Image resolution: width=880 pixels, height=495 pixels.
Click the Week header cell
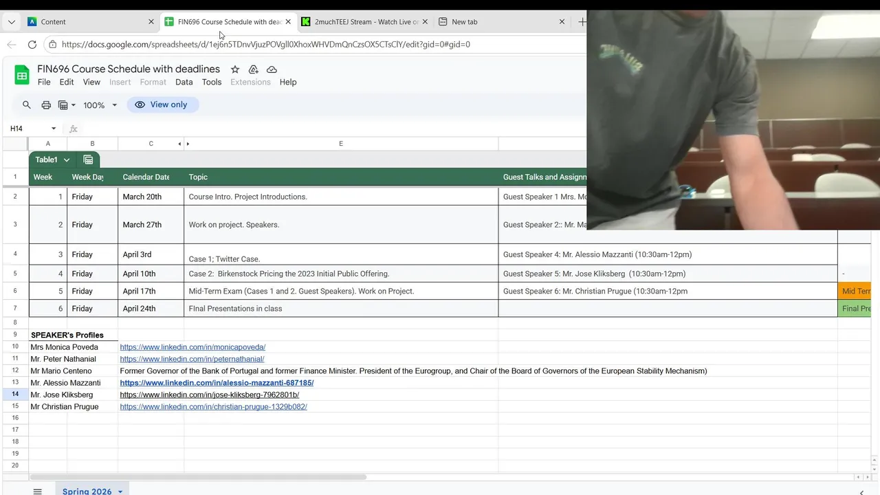(47, 177)
